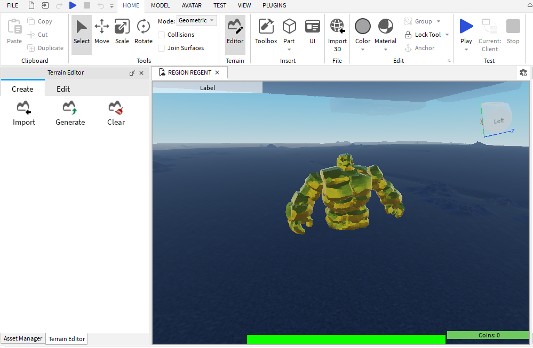Enable the Collisions checkbox
Image resolution: width=533 pixels, height=348 pixels.
coord(162,35)
